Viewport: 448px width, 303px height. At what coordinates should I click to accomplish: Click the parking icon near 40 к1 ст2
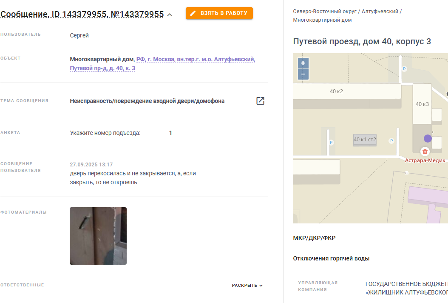point(391,140)
